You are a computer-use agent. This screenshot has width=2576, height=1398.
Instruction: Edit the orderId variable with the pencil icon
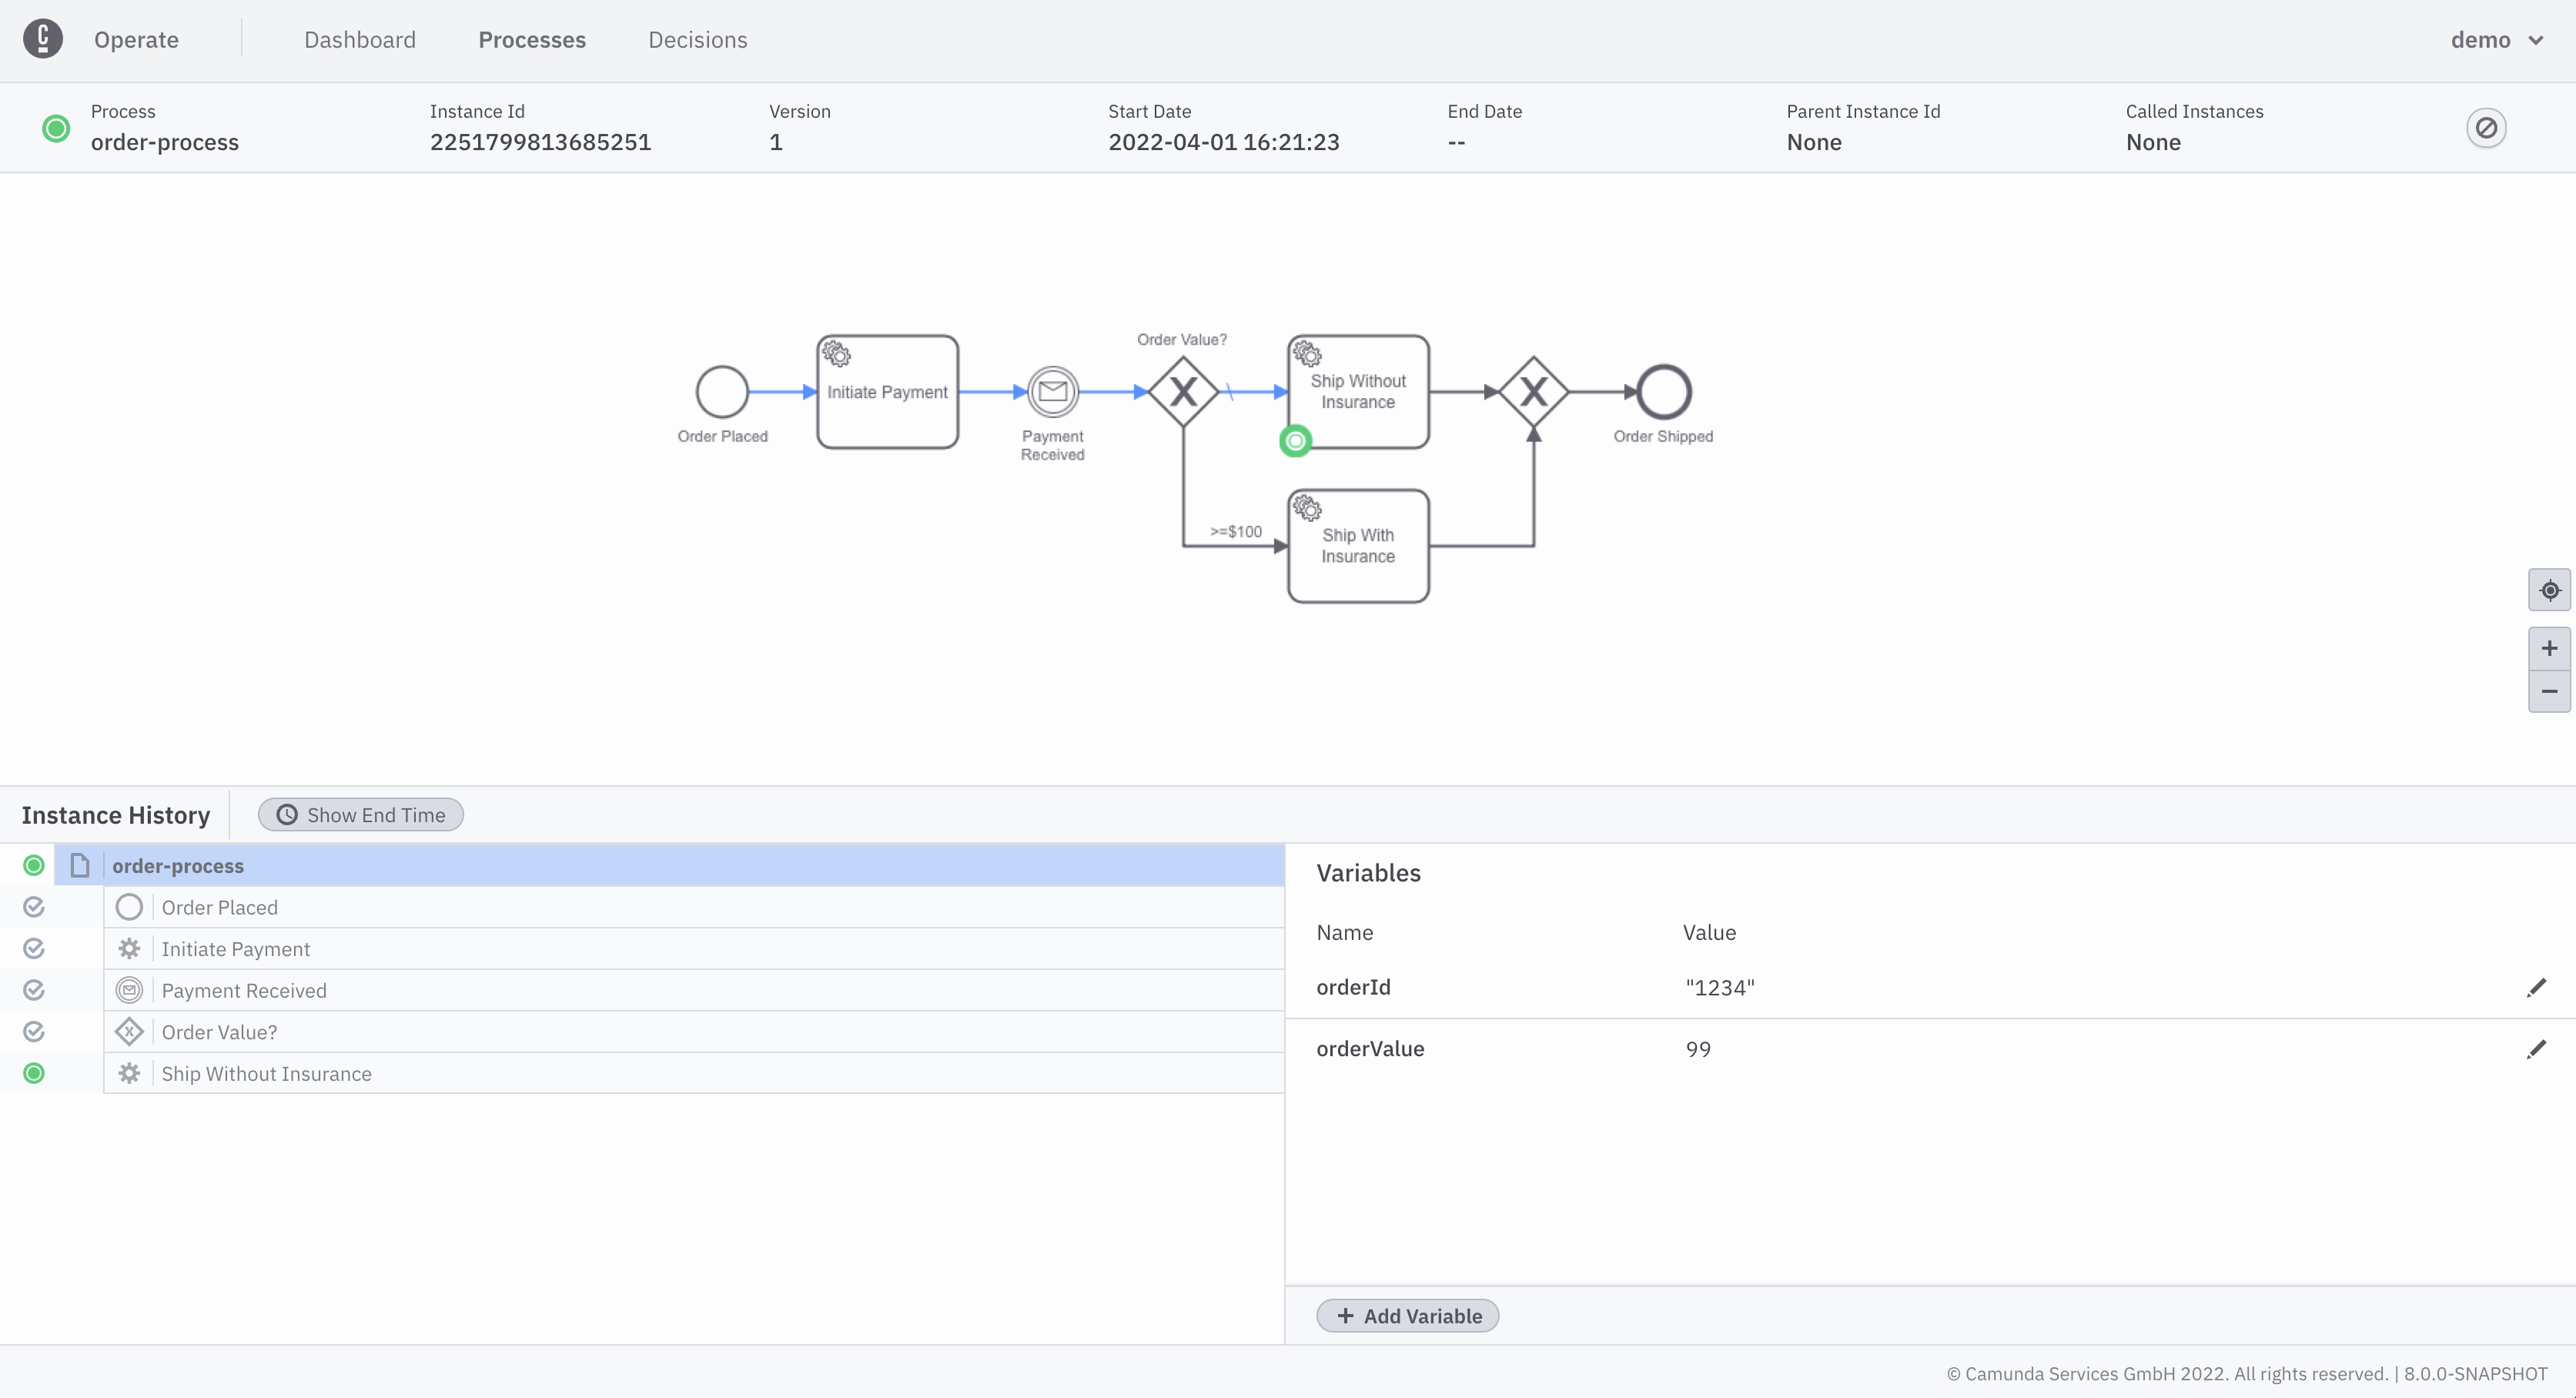(x=2537, y=987)
